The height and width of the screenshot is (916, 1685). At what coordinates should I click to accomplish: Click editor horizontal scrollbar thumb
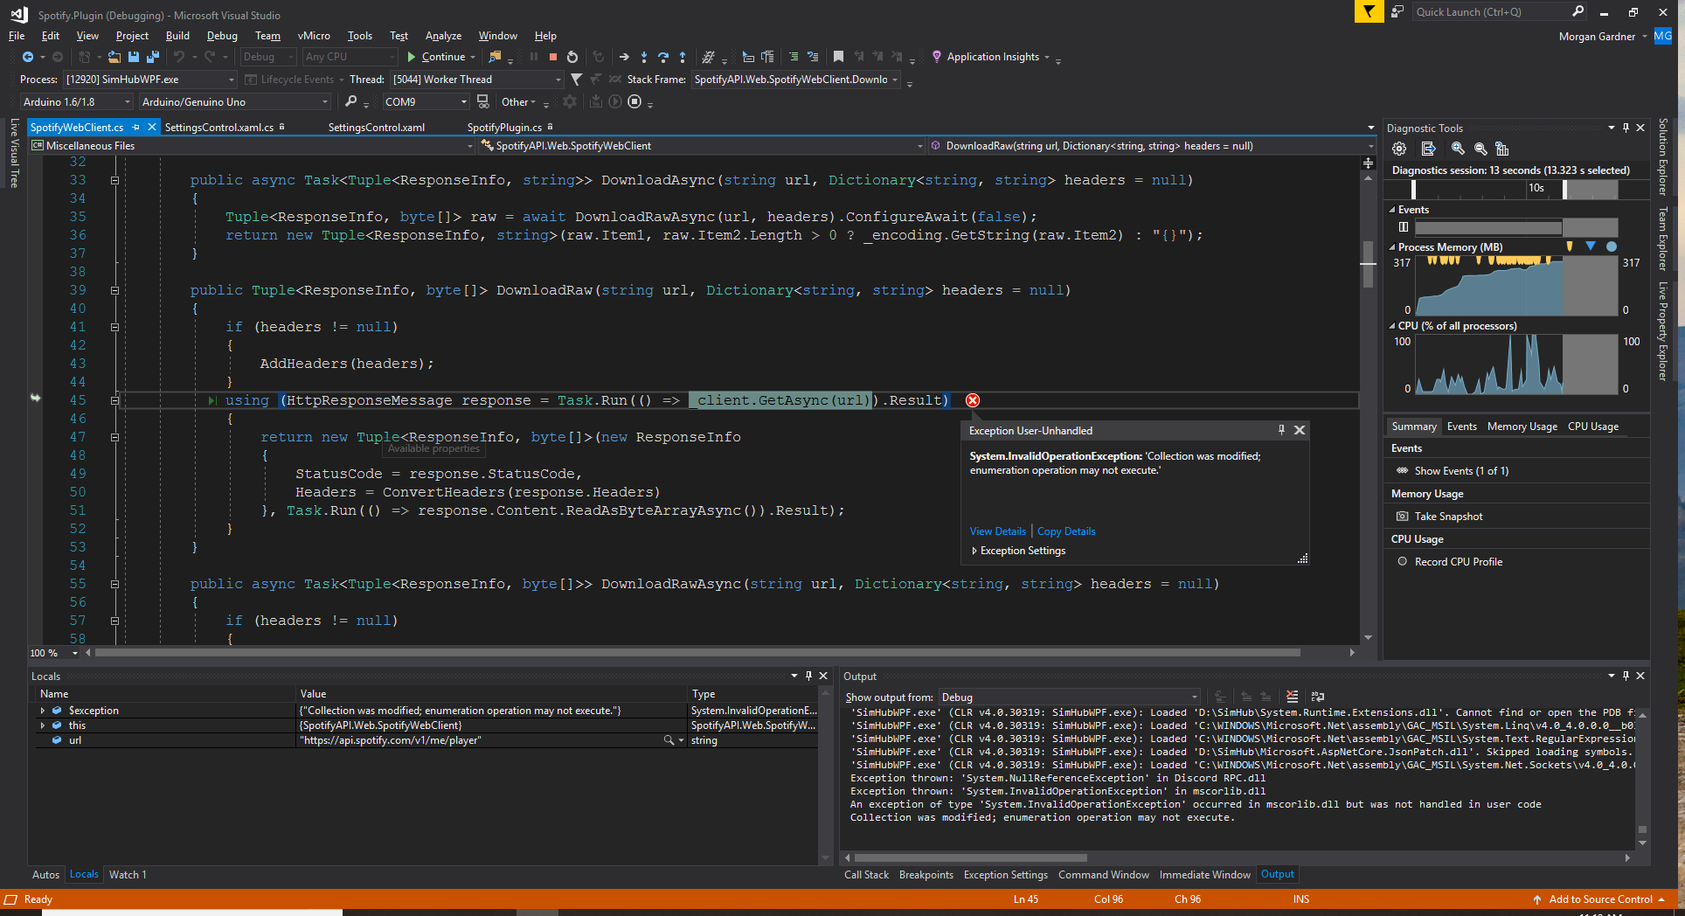(x=697, y=653)
